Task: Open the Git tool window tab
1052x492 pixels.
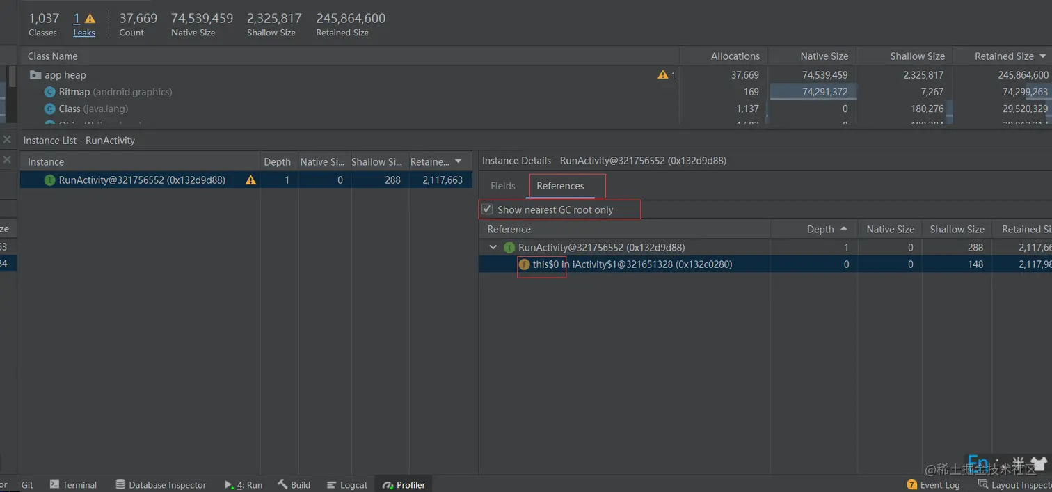Action: (27, 484)
